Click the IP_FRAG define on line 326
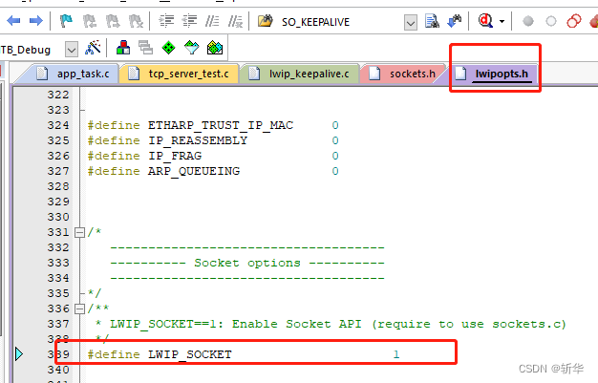This screenshot has width=598, height=383. pyautogui.click(x=175, y=156)
